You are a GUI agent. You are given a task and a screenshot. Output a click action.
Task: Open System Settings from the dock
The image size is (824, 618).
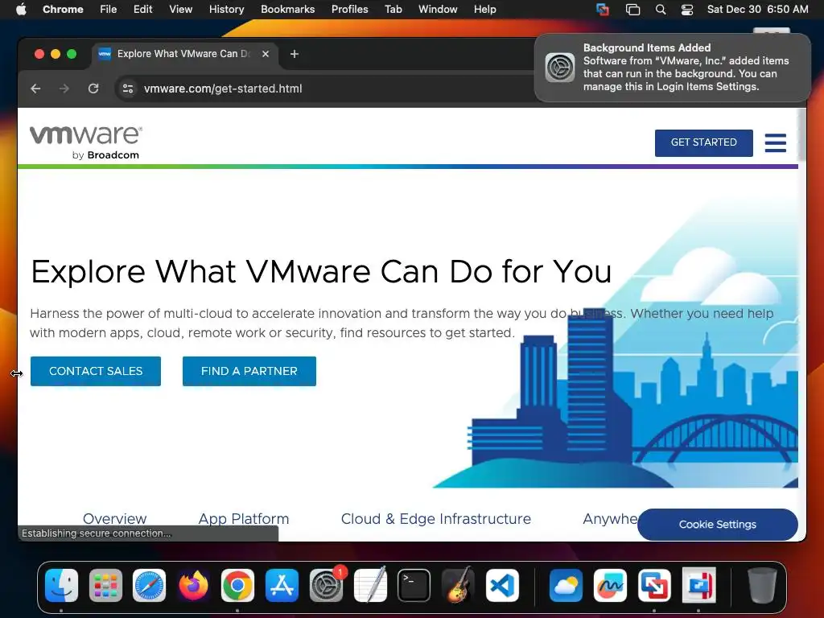(326, 585)
